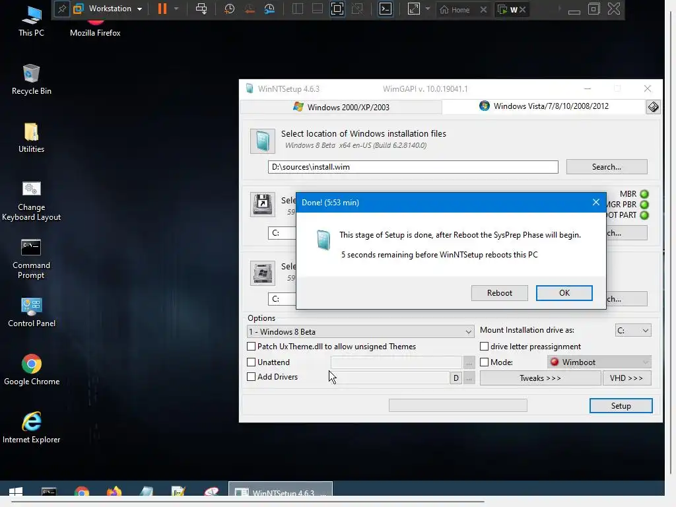Click the diamond icon beside the tabs

click(x=653, y=107)
